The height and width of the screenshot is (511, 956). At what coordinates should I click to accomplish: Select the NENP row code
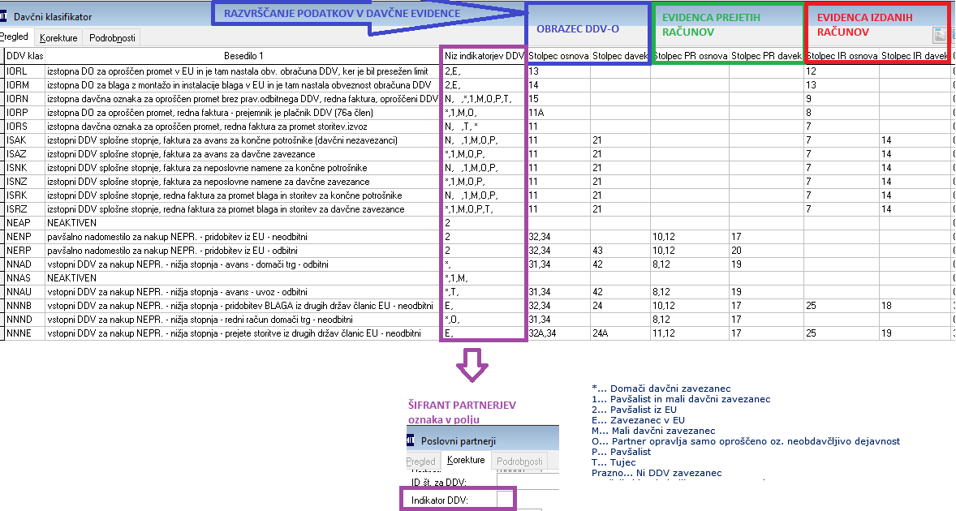pyautogui.click(x=19, y=237)
